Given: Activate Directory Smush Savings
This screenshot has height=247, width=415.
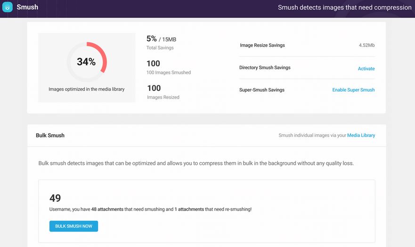Looking at the screenshot, I should 366,68.
